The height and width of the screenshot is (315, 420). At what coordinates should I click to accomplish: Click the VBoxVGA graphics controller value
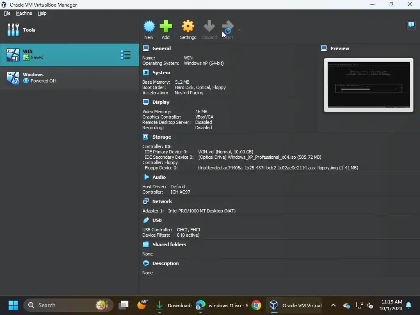pyautogui.click(x=204, y=117)
